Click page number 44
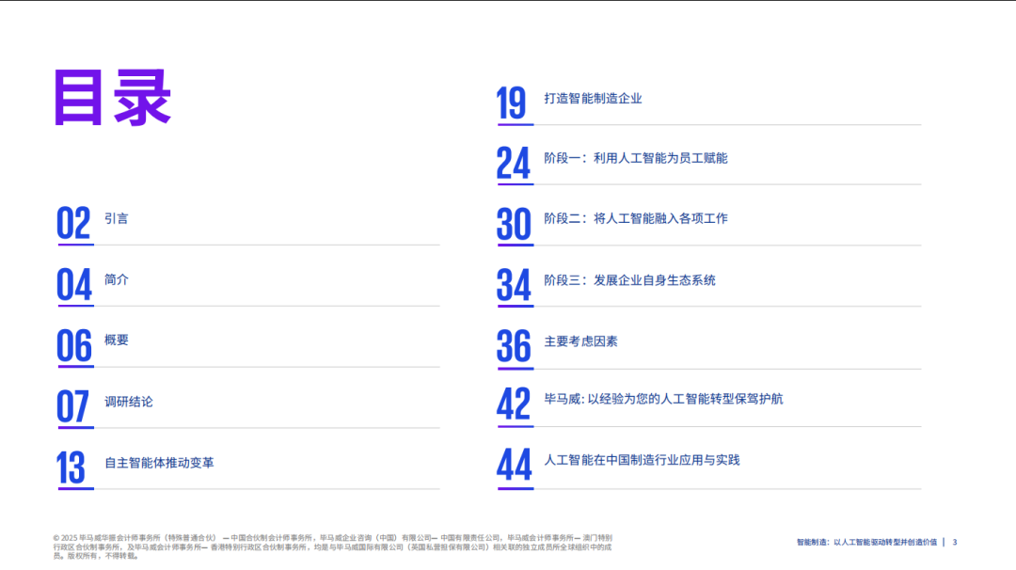This screenshot has height=570, width=1016. pos(515,465)
